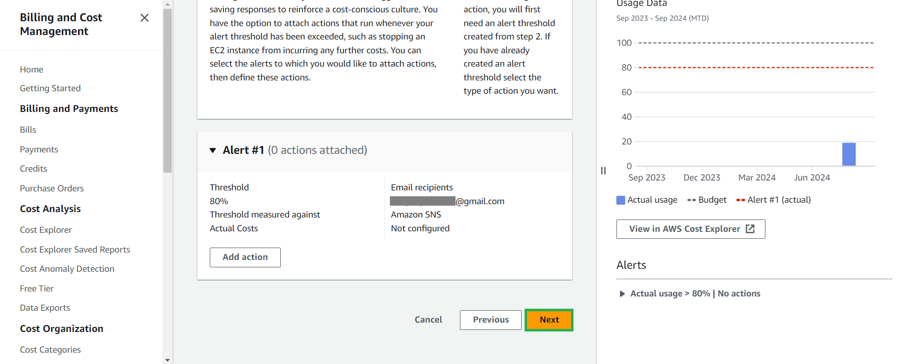The image size is (911, 364).
Task: Click the Actual usage legend swatch
Action: [621, 200]
